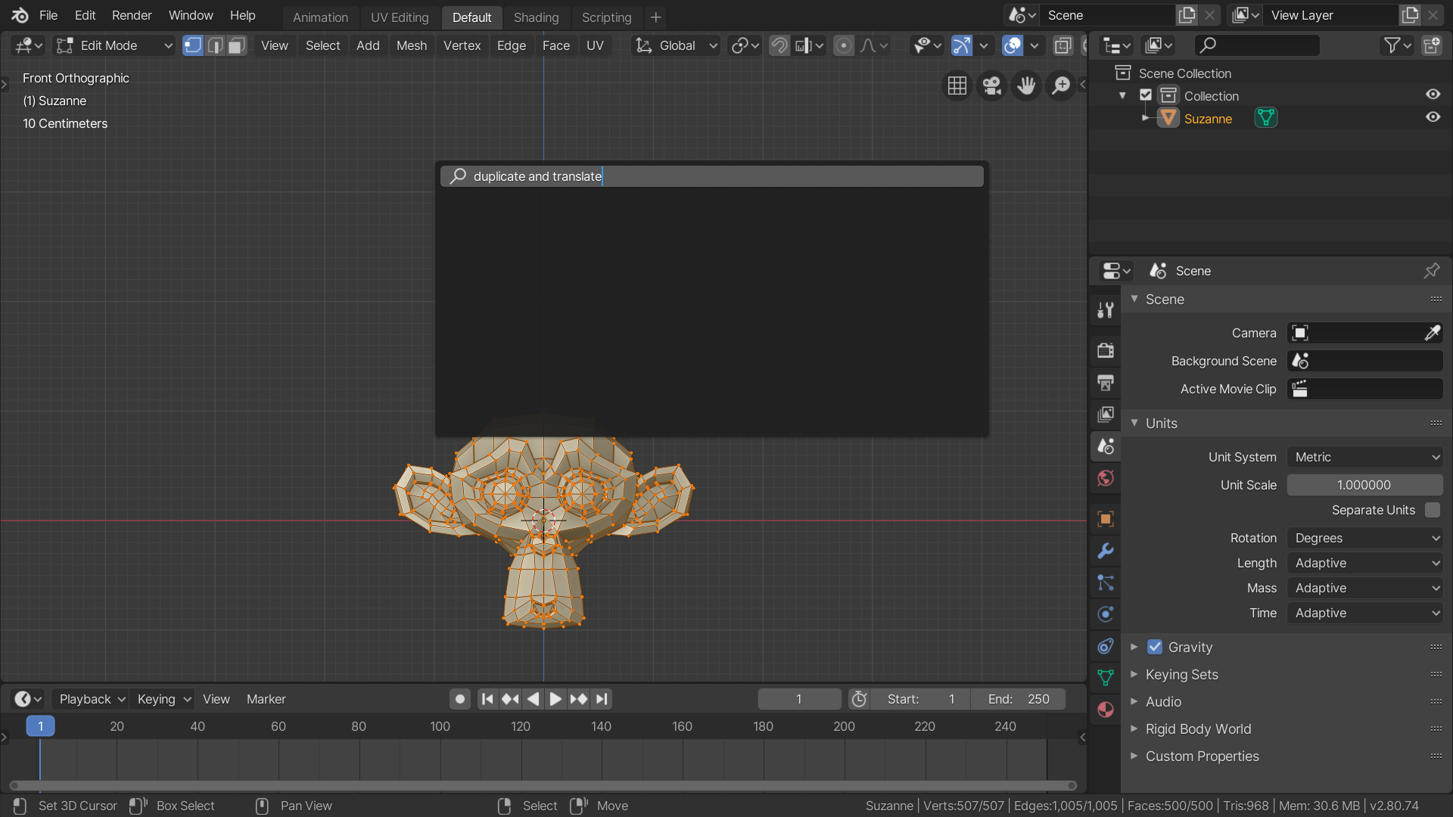The width and height of the screenshot is (1453, 817).
Task: Toggle the Collection exclude checkbox
Action: tap(1146, 95)
